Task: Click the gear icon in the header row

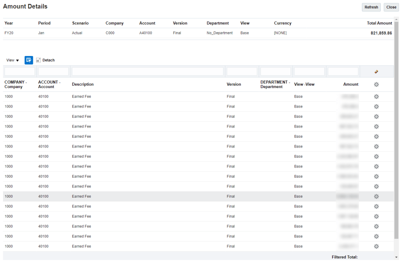Action: click(376, 85)
